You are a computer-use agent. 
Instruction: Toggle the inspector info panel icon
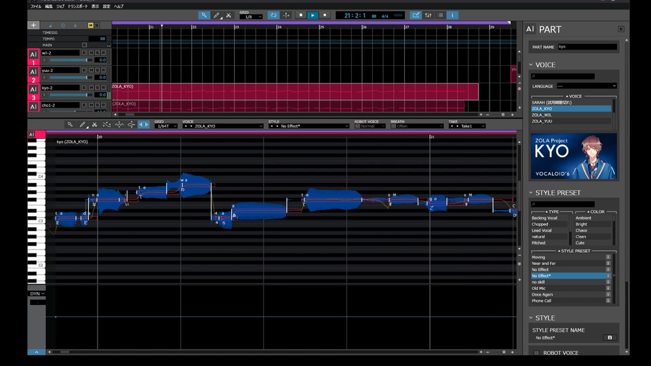click(452, 16)
